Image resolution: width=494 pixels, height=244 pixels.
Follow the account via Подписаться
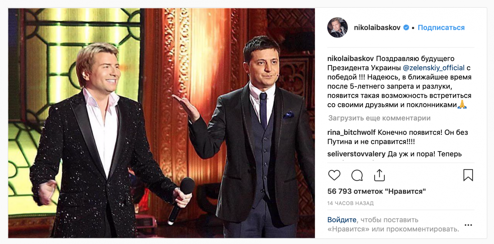441,27
